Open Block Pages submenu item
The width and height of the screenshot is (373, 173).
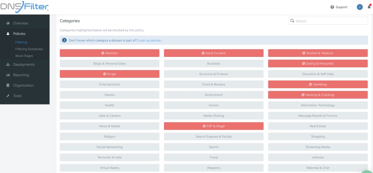pos(24,56)
